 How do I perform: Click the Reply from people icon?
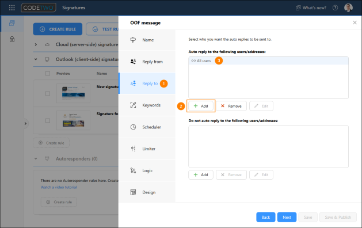[x=133, y=62]
